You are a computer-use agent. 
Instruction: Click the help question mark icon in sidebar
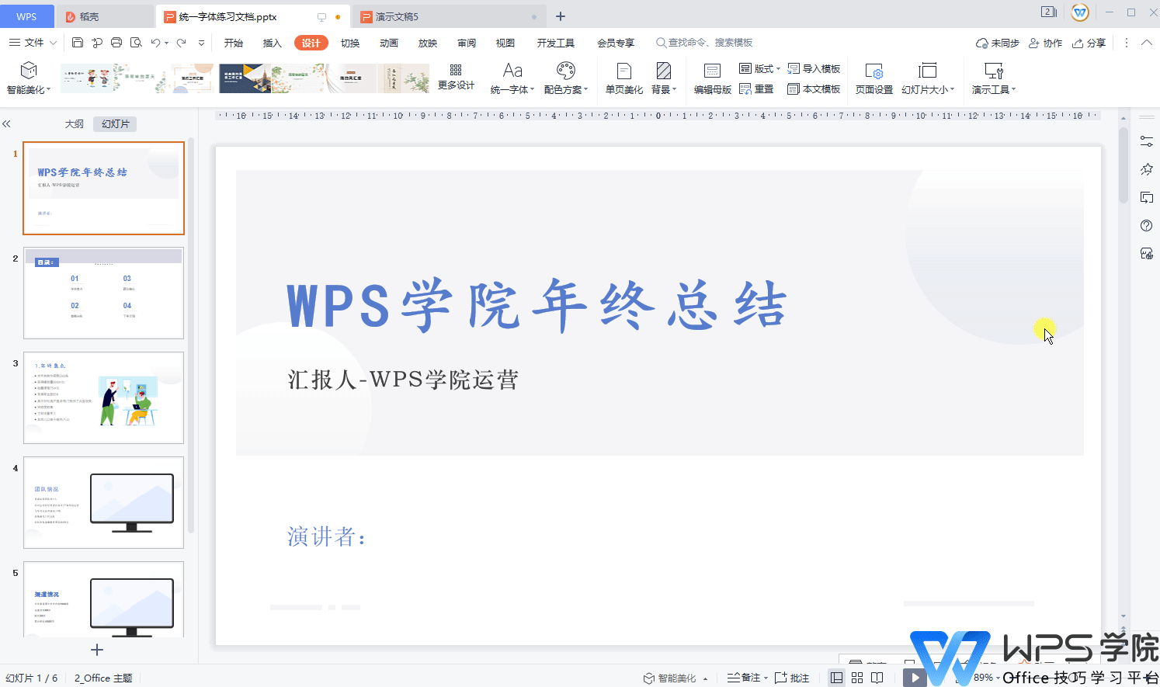tap(1147, 226)
